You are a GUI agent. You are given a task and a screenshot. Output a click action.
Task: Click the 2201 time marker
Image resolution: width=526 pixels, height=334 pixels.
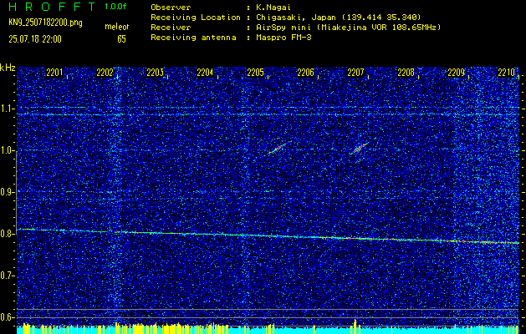coord(54,73)
